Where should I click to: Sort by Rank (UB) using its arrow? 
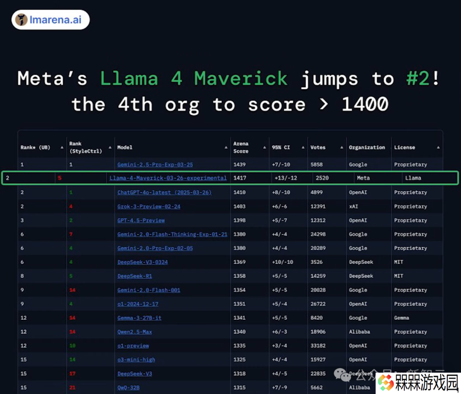62,147
